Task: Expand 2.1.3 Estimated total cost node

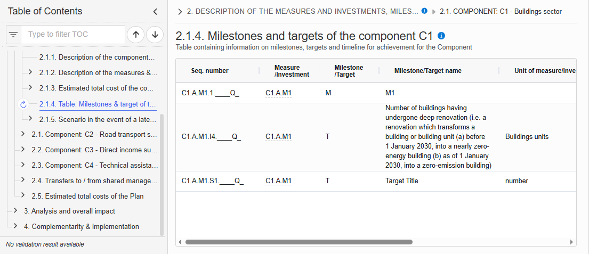Action: (30, 87)
